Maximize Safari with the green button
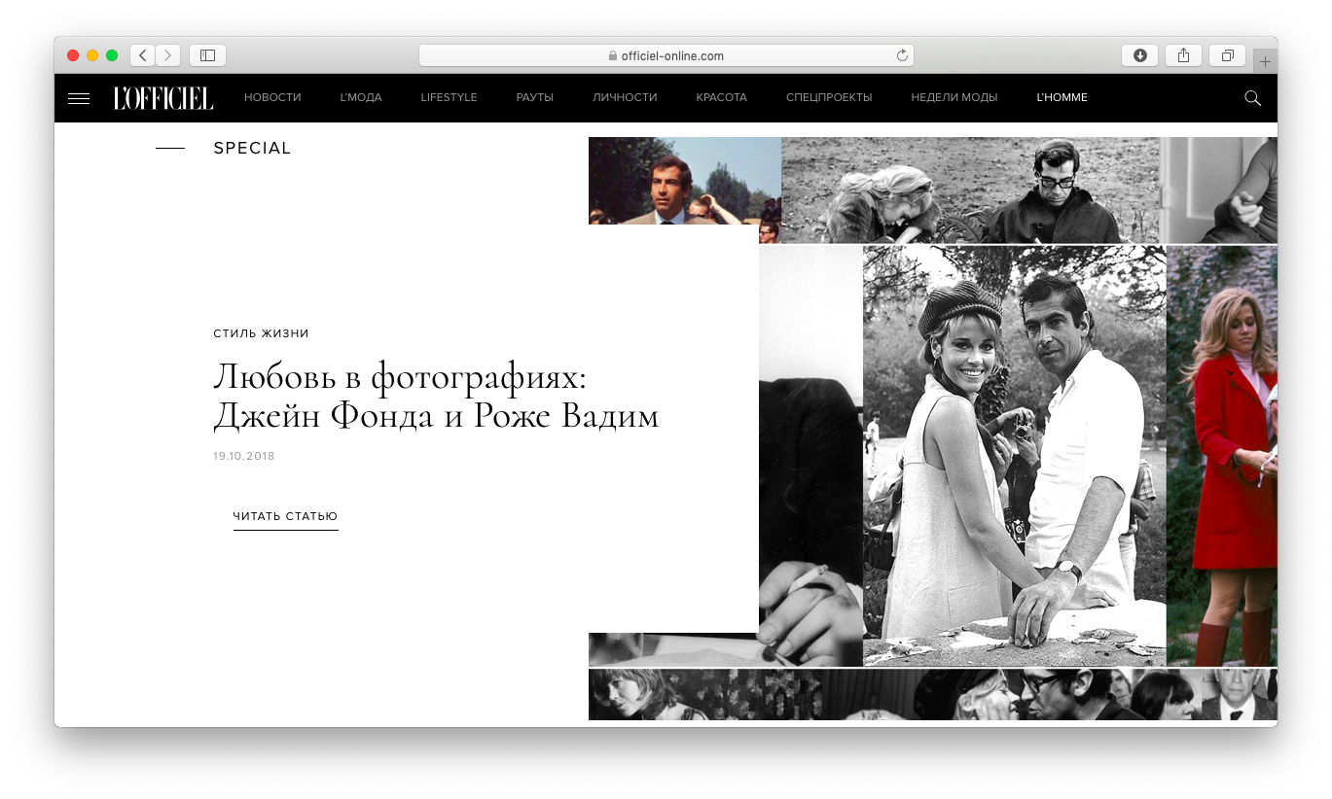This screenshot has height=799, width=1332. point(112,55)
